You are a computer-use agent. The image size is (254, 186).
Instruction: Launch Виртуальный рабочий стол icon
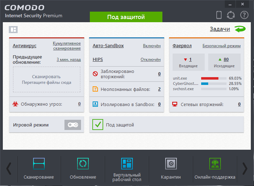pyautogui.click(x=127, y=164)
